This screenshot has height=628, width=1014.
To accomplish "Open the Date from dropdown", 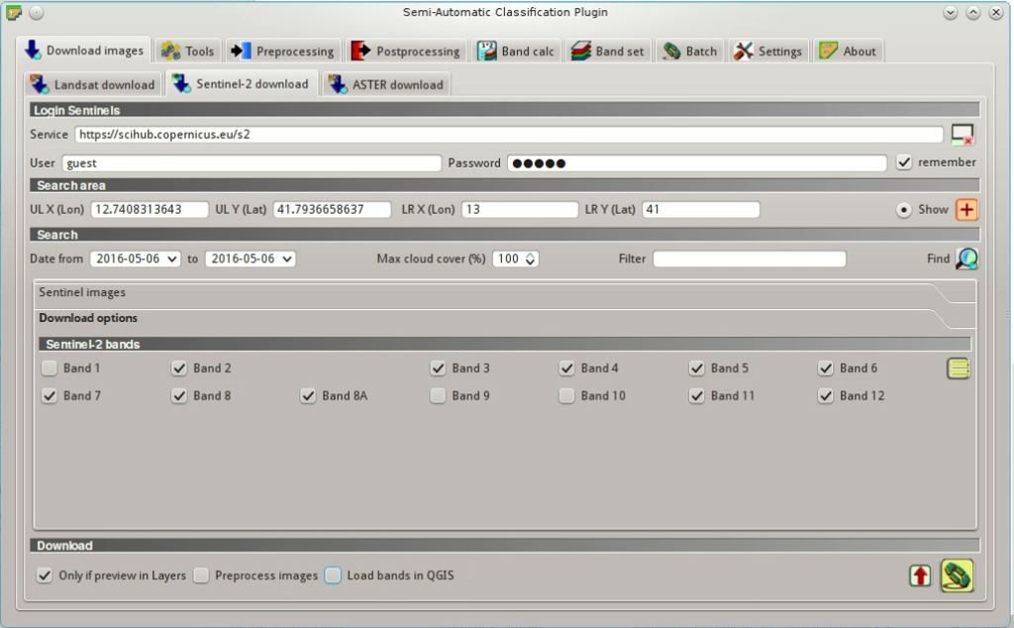I will (x=135, y=259).
